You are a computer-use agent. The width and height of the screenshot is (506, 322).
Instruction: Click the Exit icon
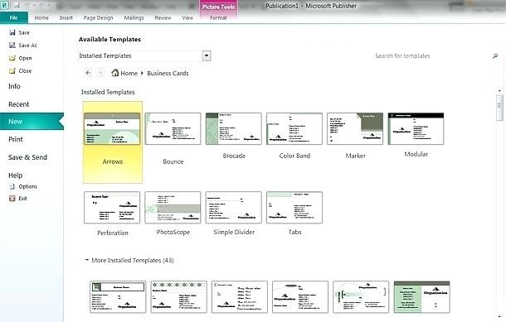pyautogui.click(x=12, y=199)
